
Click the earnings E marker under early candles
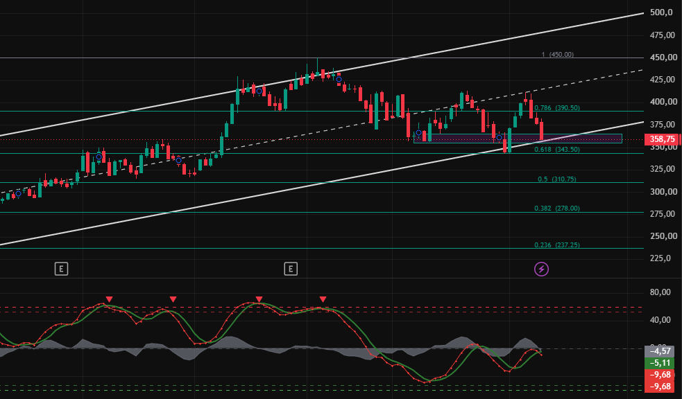point(61,269)
